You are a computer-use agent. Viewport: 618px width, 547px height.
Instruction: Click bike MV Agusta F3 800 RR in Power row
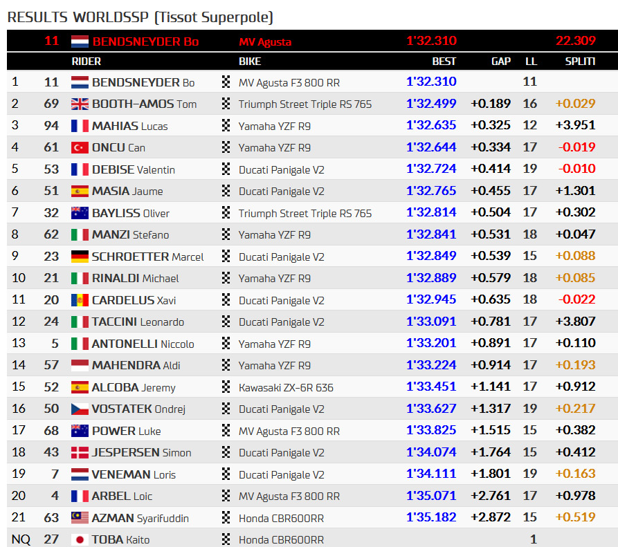[289, 432]
